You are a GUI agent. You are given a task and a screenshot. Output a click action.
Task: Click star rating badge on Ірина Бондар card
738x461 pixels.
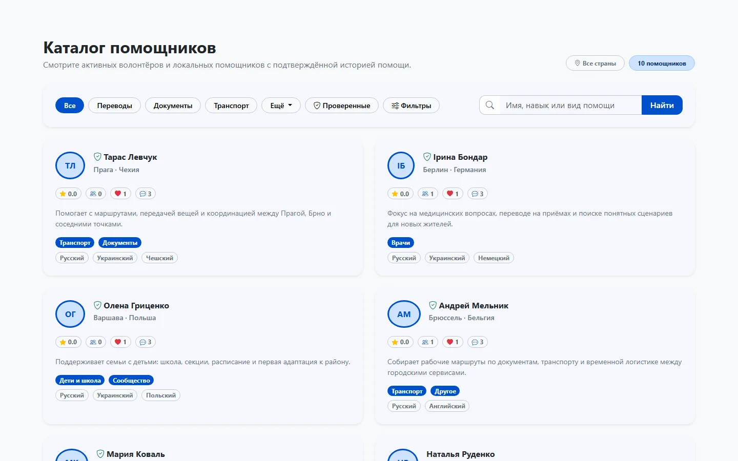(x=400, y=194)
